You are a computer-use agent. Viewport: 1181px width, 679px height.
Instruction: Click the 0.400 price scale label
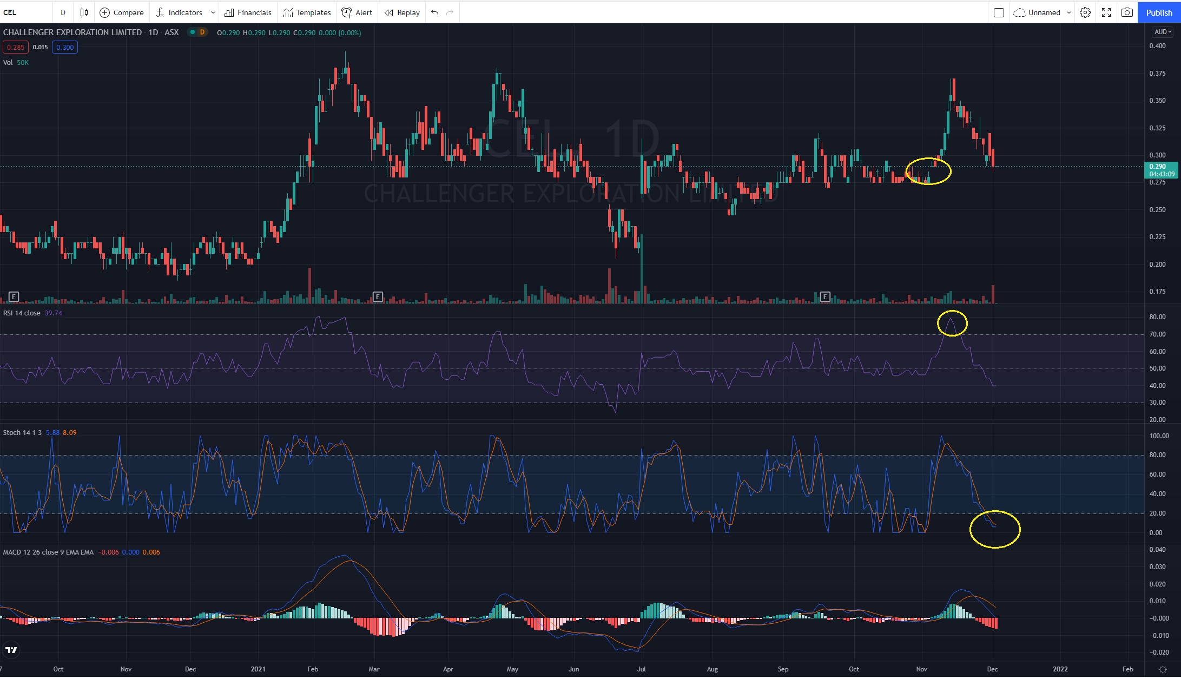(x=1157, y=46)
